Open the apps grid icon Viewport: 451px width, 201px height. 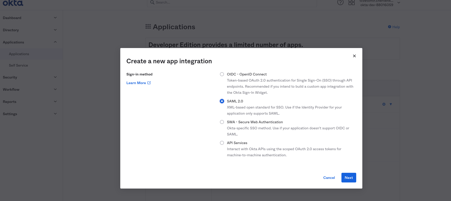point(352,3)
